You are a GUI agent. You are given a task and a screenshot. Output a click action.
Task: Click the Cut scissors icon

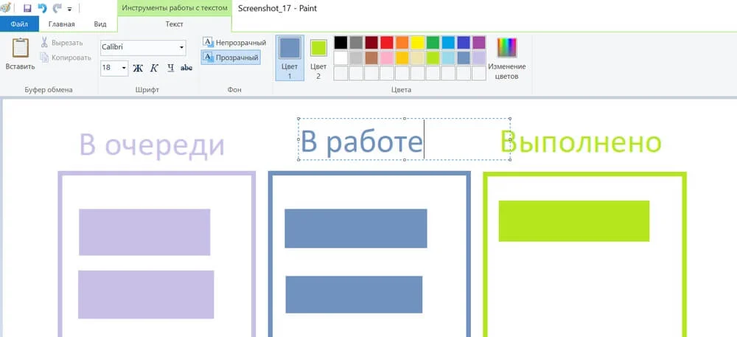tap(44, 43)
